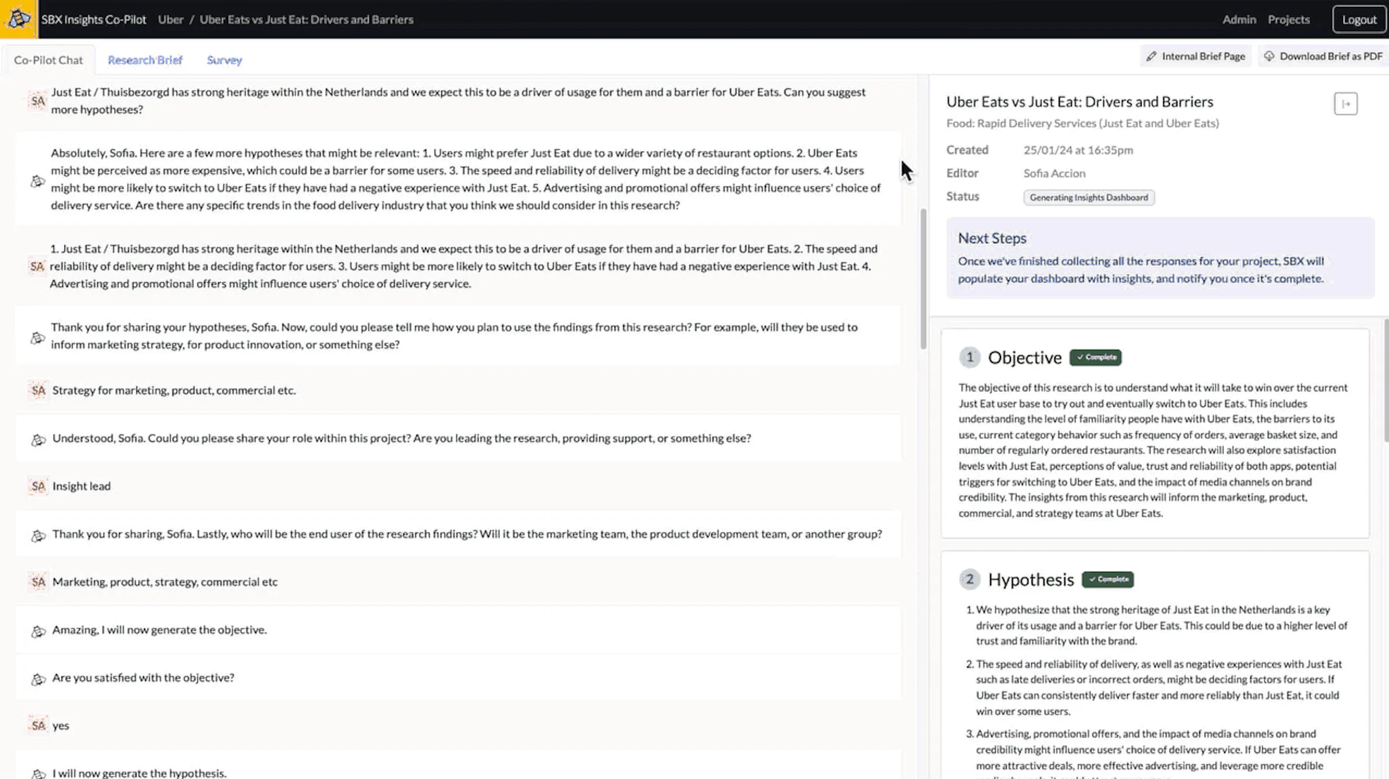Viewport: 1389px width, 779px height.
Task: Collapse the brief panel with the arrow icon
Action: 1345,104
